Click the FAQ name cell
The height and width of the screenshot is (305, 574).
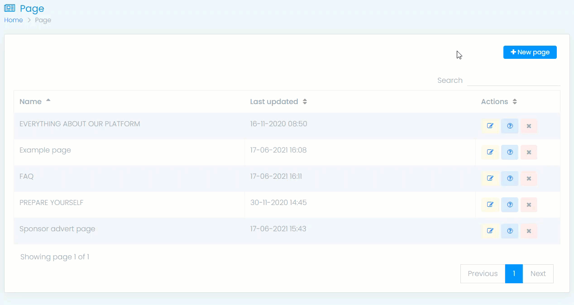[129, 178]
